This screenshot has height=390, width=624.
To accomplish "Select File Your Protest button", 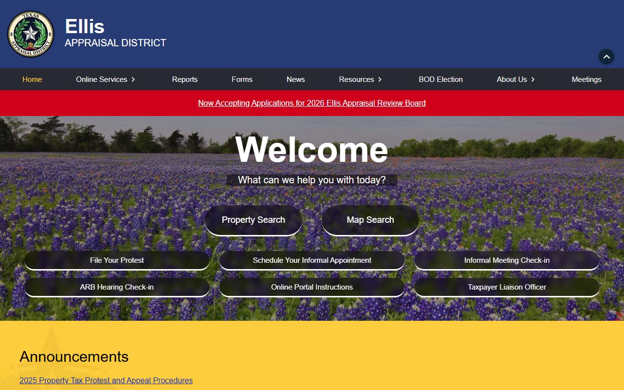I will pos(117,260).
